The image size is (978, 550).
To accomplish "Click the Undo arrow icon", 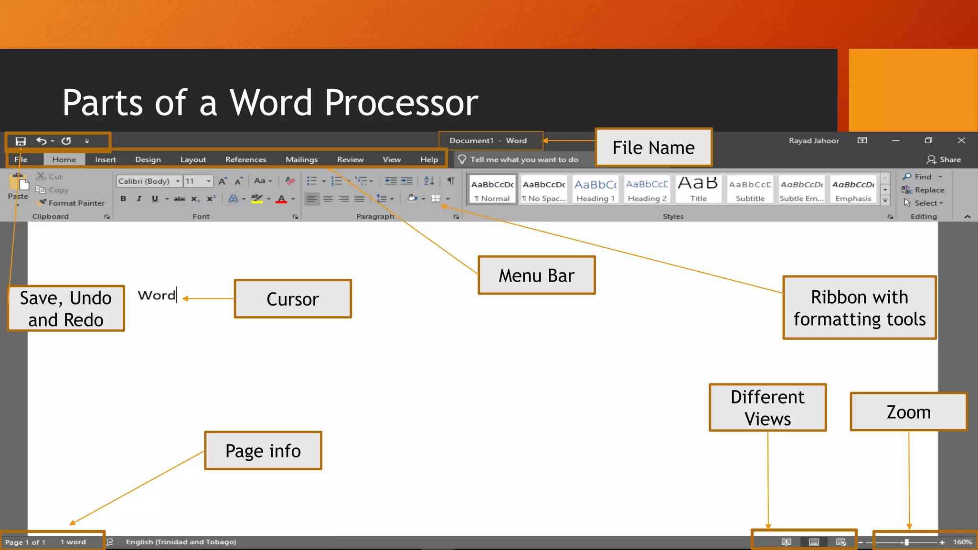I will pyautogui.click(x=42, y=141).
